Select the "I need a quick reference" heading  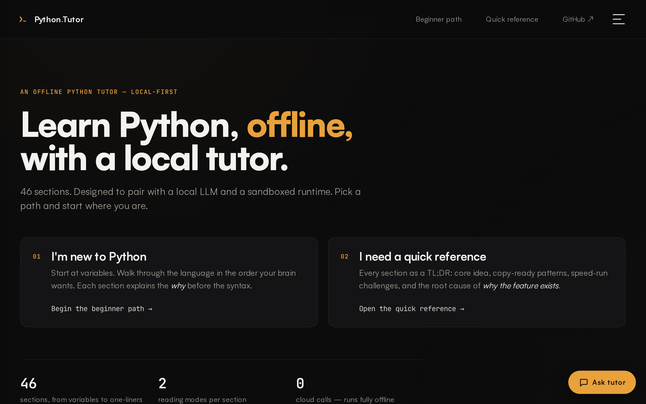(423, 257)
